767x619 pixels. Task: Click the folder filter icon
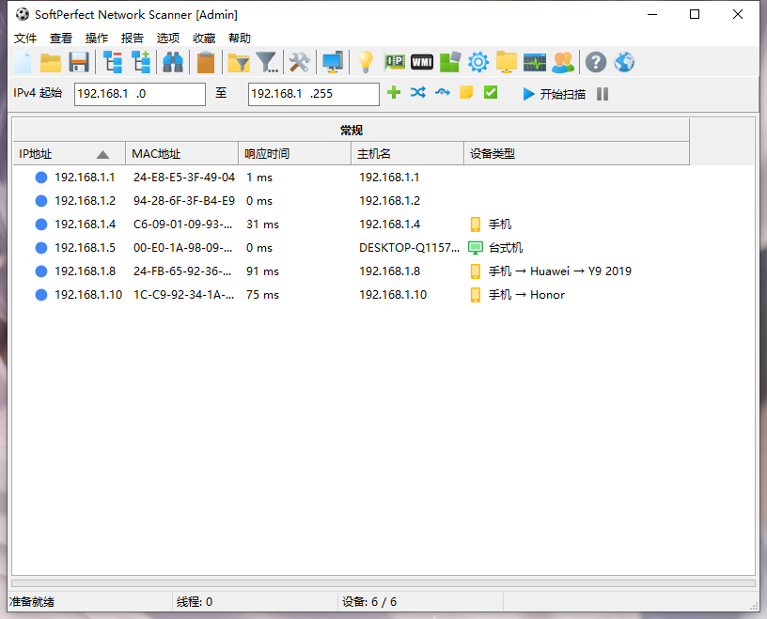239,62
